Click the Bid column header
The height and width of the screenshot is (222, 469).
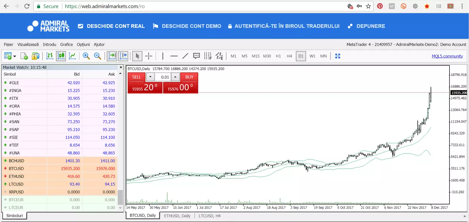click(64, 74)
